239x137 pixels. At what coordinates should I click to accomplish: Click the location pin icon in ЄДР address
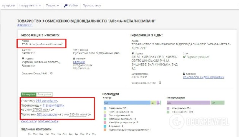[133, 53]
